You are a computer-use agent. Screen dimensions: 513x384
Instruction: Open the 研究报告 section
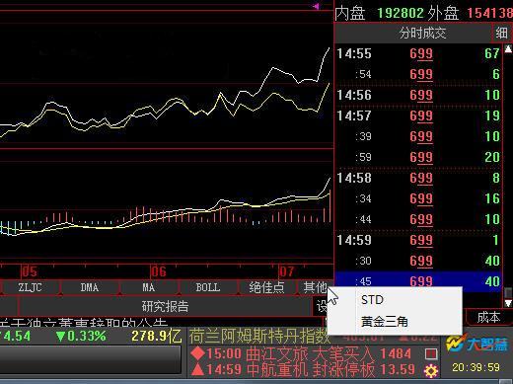[165, 306]
